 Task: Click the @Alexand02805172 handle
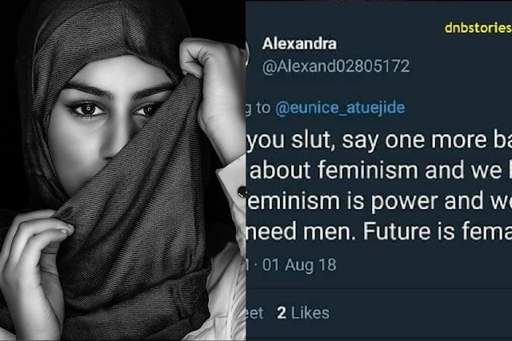[336, 66]
